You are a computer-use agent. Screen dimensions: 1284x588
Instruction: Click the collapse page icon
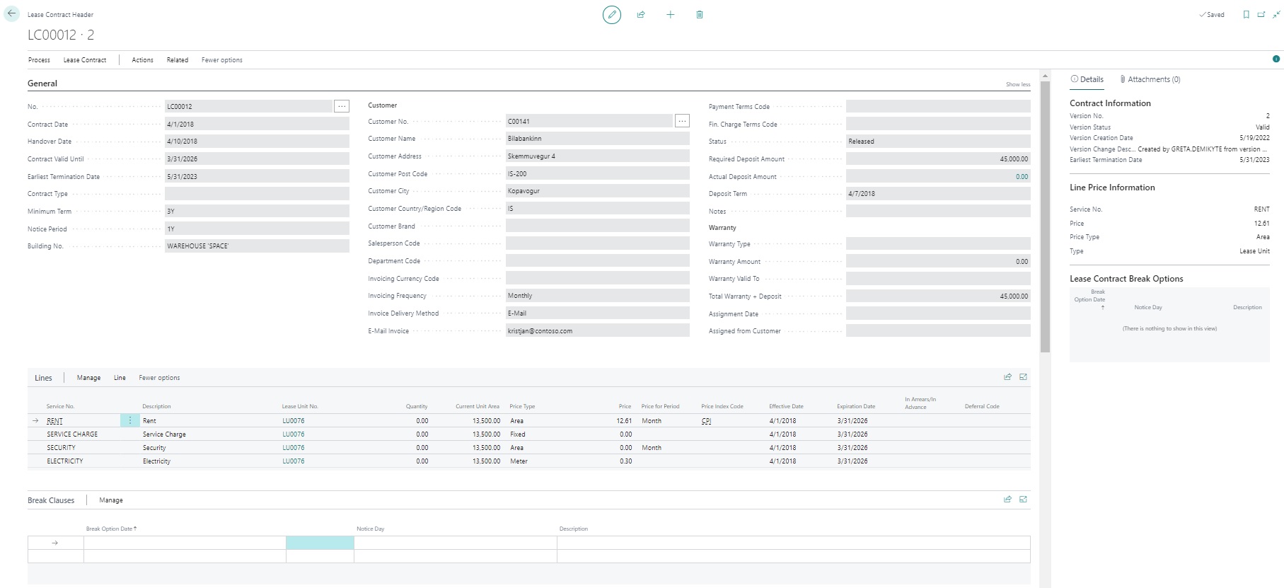coord(1276,14)
